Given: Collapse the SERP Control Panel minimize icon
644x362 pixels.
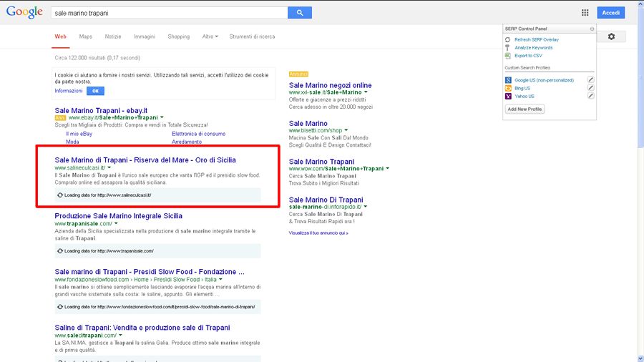Looking at the screenshot, I should pyautogui.click(x=592, y=29).
